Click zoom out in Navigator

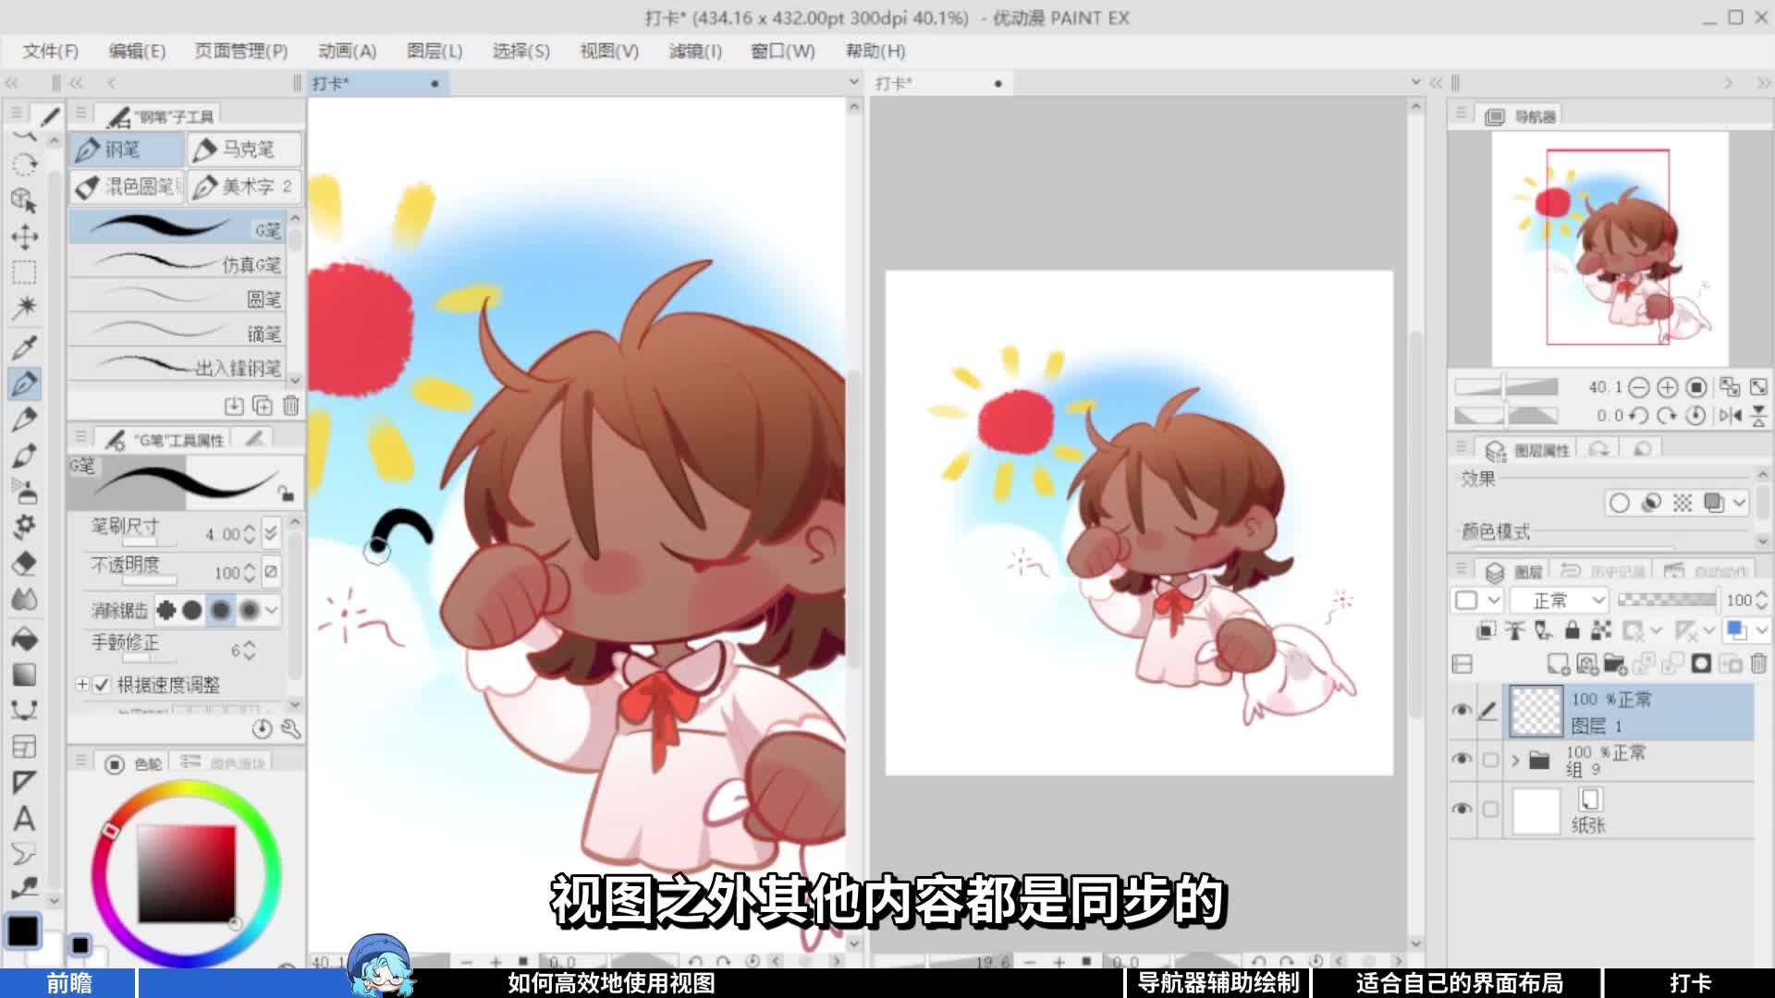coord(1638,387)
